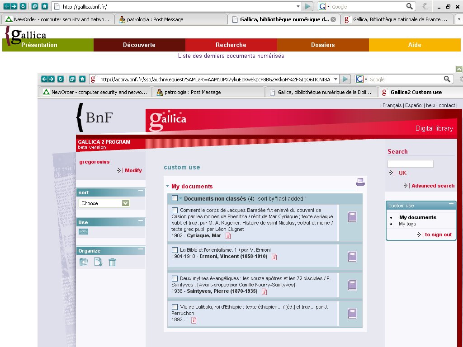Viewport: 463px width, 347px height.
Task: Open the Advanced search link
Action: pyautogui.click(x=433, y=186)
